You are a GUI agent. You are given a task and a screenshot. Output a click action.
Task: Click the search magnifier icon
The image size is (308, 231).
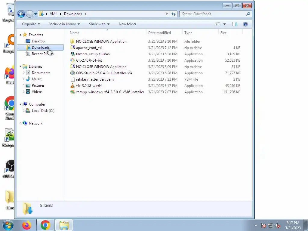coord(248,14)
